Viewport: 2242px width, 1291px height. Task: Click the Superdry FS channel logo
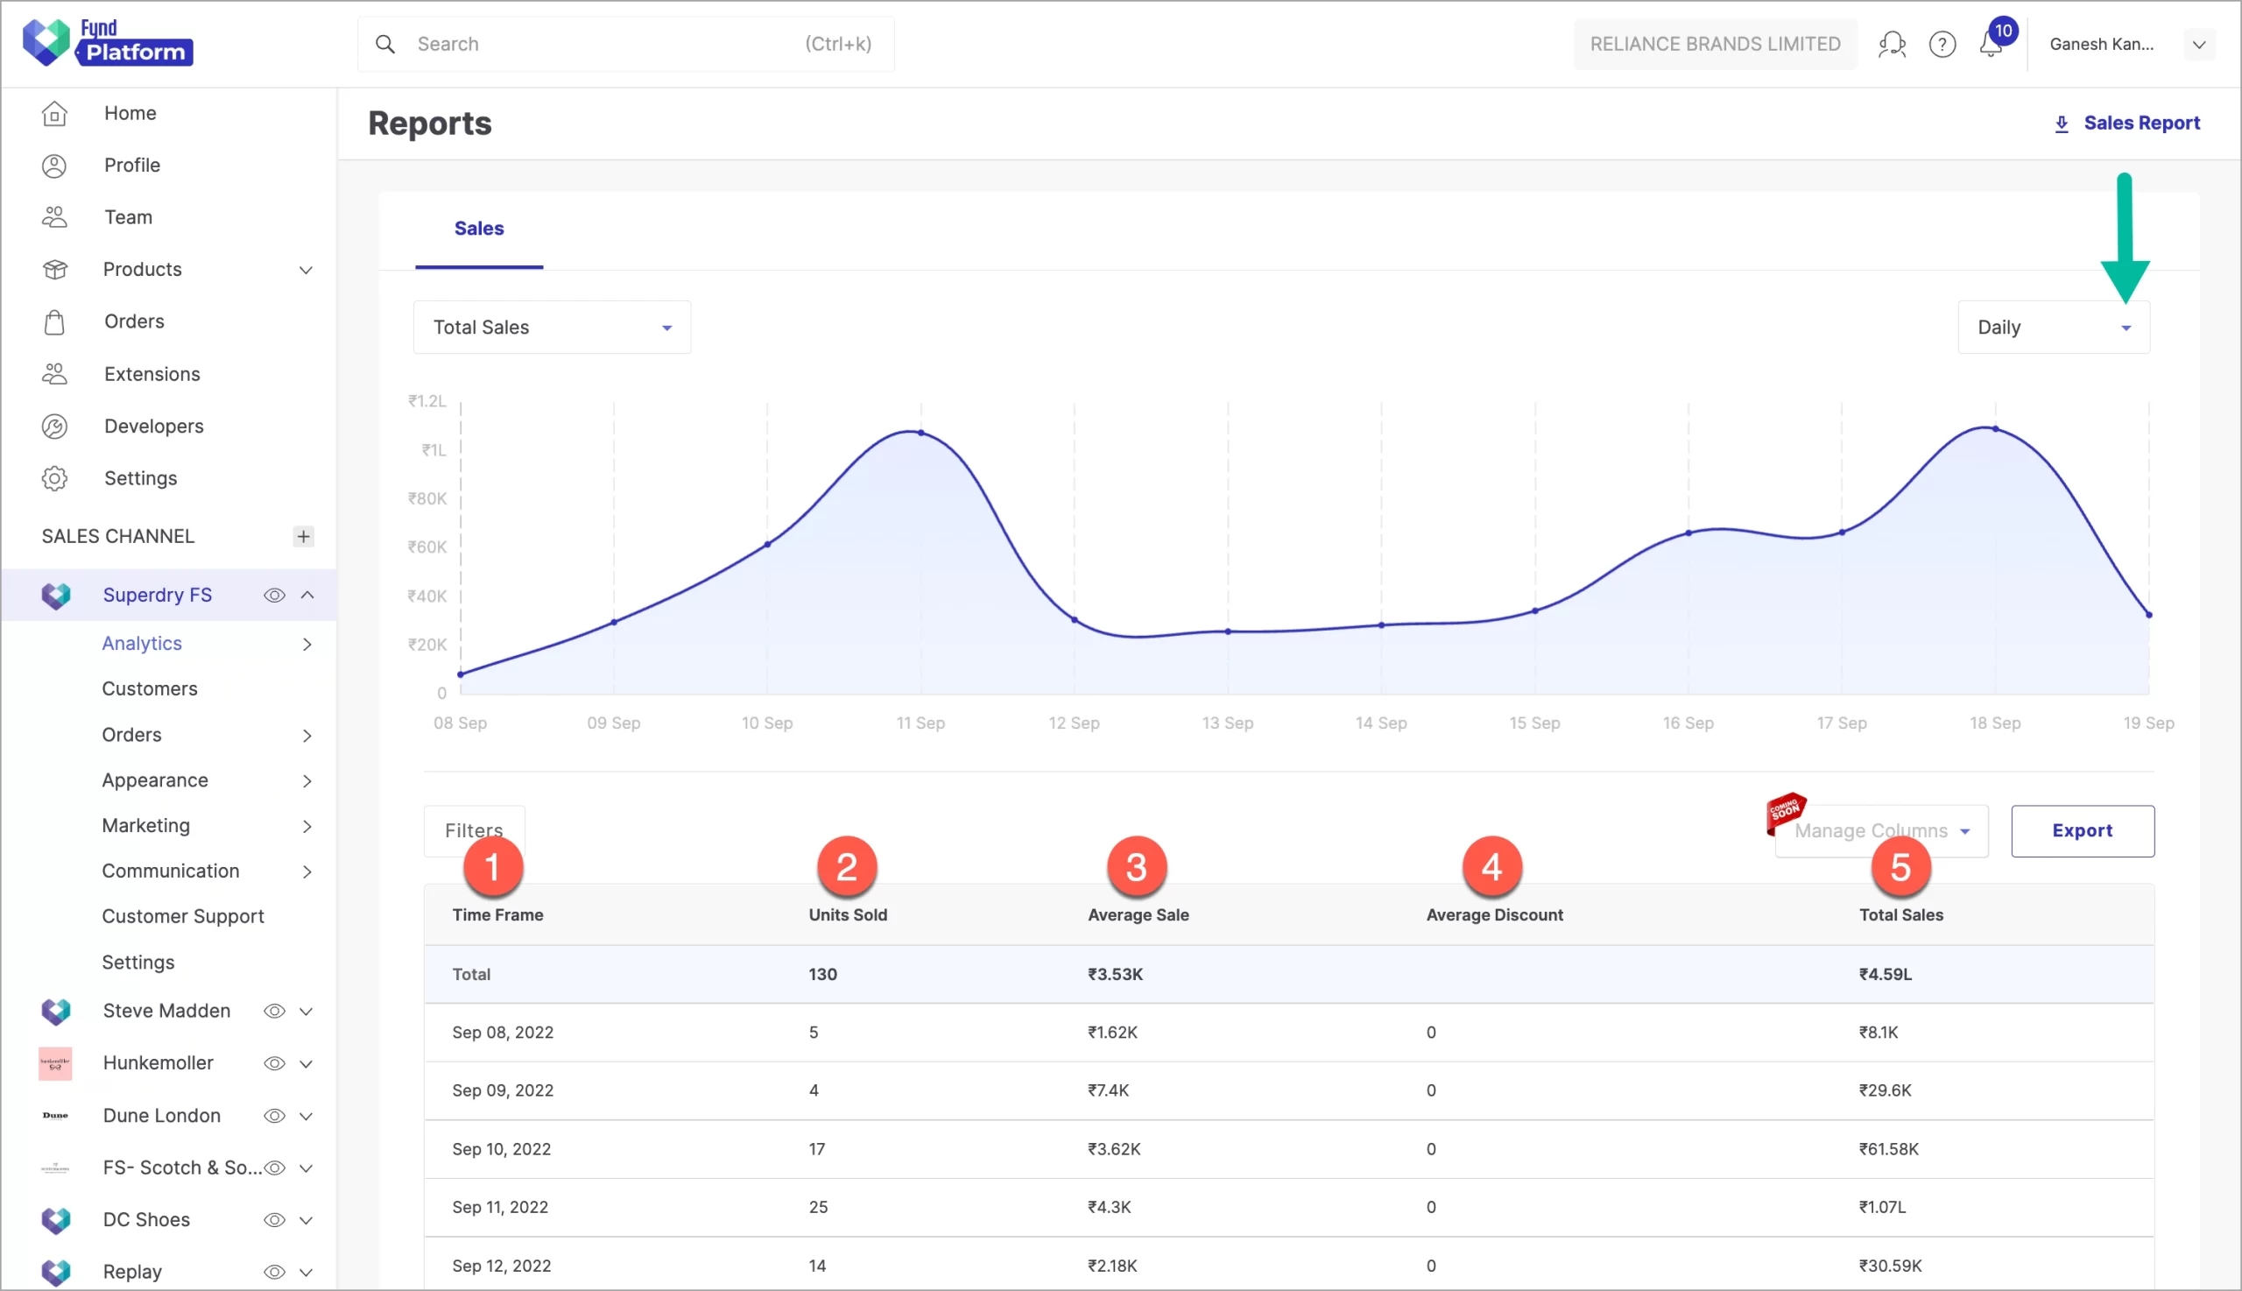click(56, 595)
